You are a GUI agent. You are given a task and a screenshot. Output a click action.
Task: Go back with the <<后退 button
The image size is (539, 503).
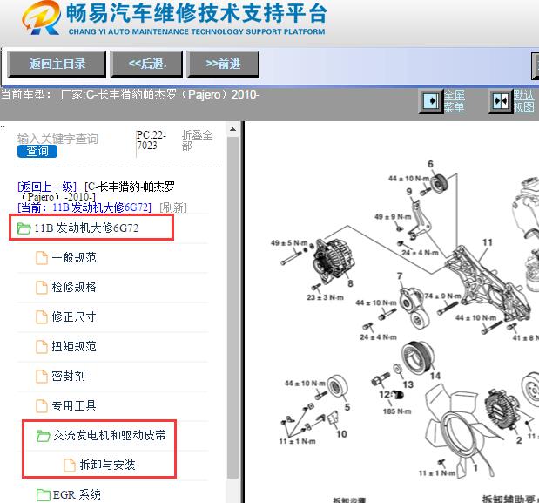tap(146, 64)
